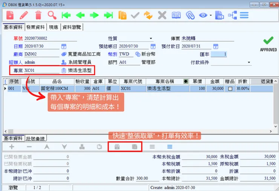Click the 專案名稱 column filter arrow
Viewport: 279px width, 191px height.
click(186, 82)
